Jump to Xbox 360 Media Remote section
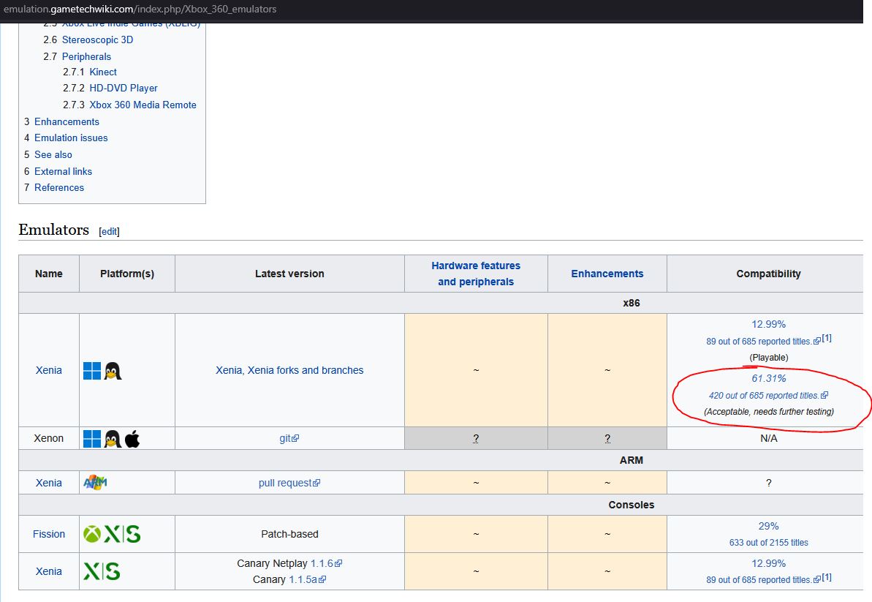The width and height of the screenshot is (872, 602). pos(143,105)
